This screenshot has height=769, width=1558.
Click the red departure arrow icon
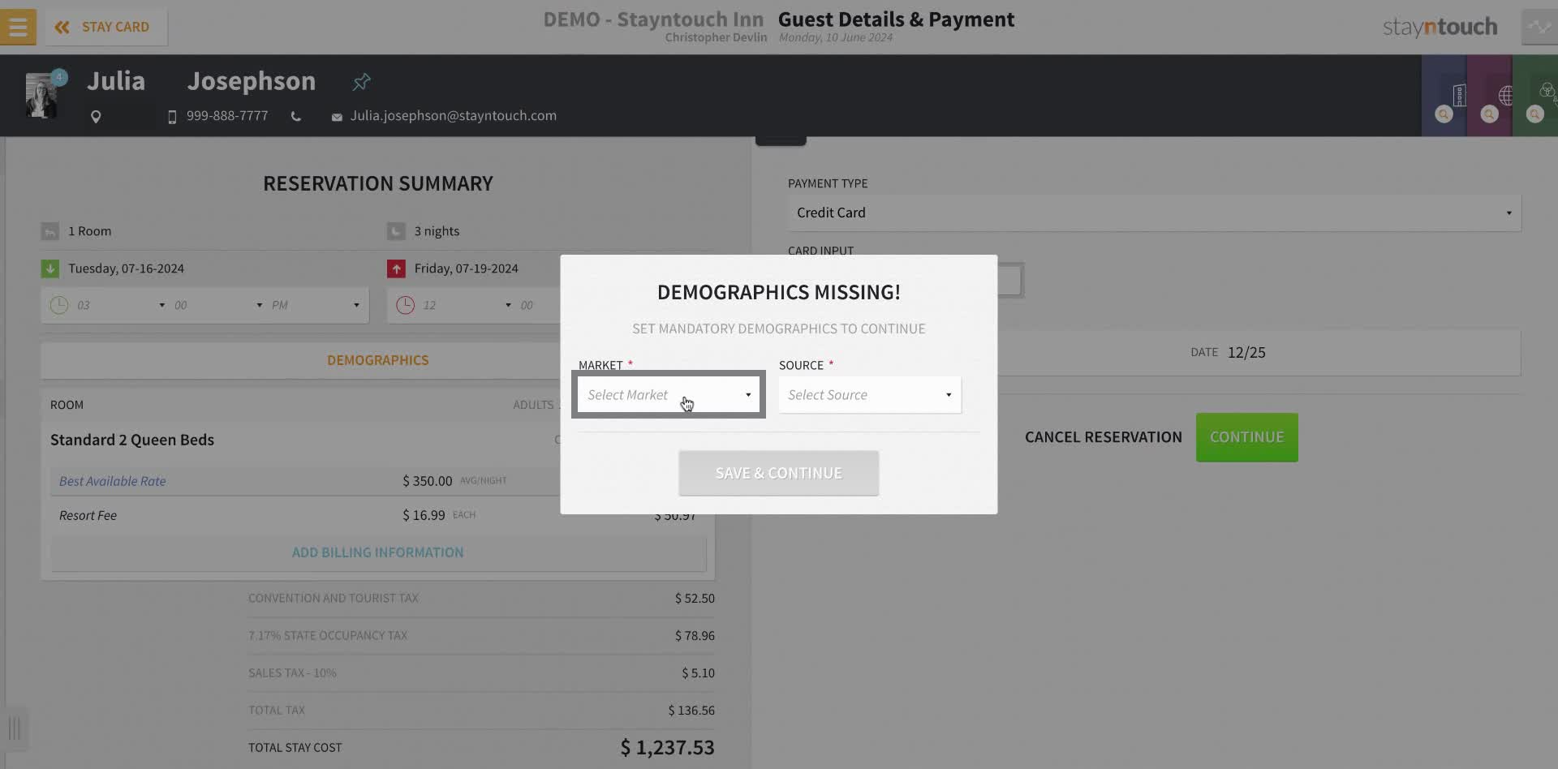click(396, 269)
